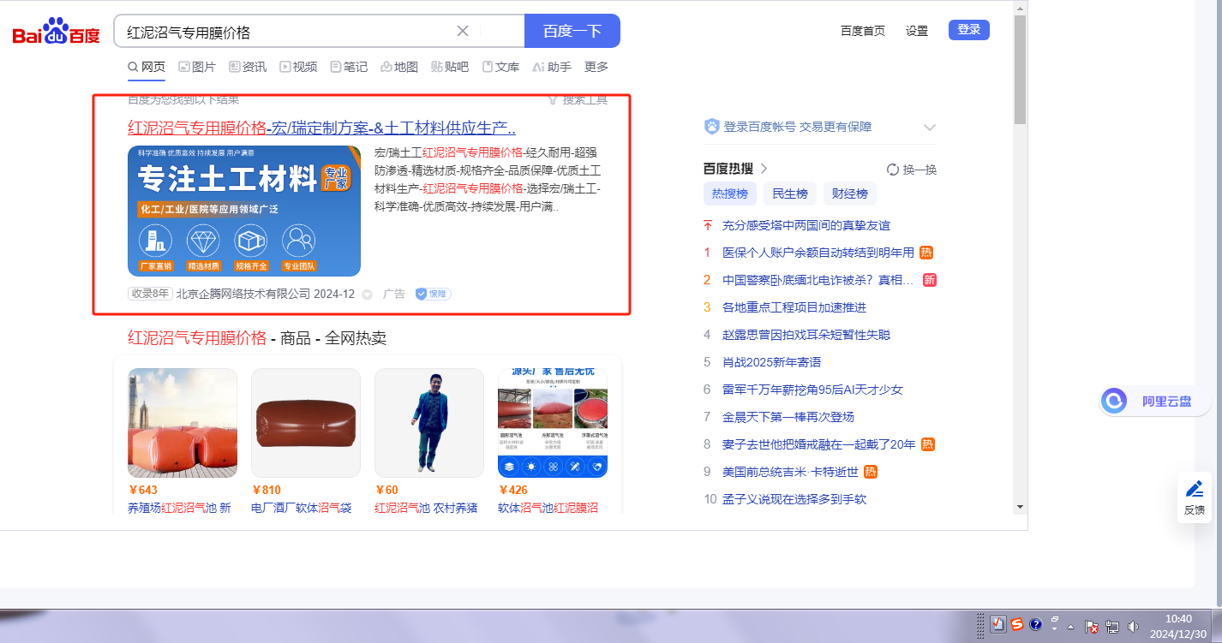Open the AI 助手 tab

[x=552, y=67]
